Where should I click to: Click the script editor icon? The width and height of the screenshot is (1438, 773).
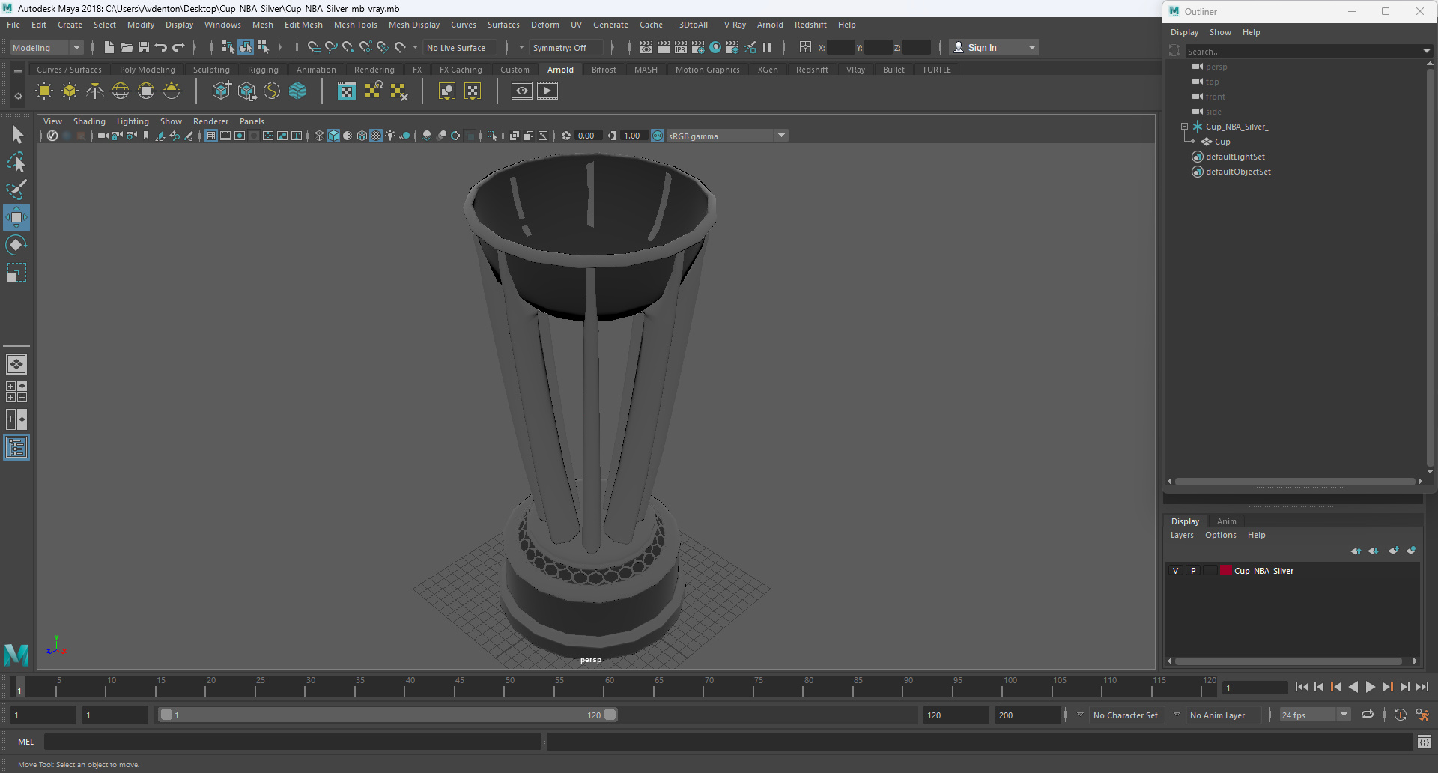pyautogui.click(x=1424, y=742)
